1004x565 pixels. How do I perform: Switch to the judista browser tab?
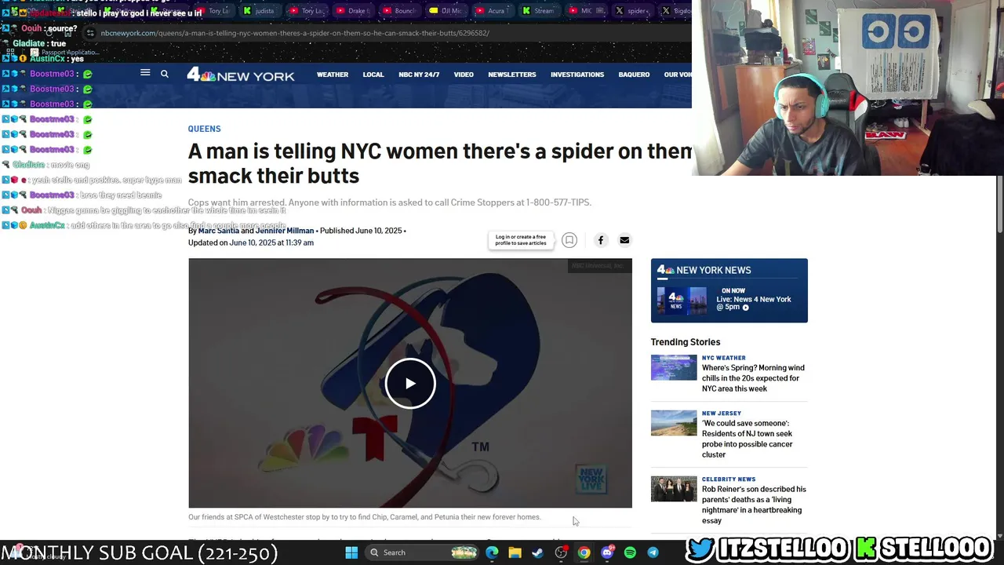pos(261,11)
